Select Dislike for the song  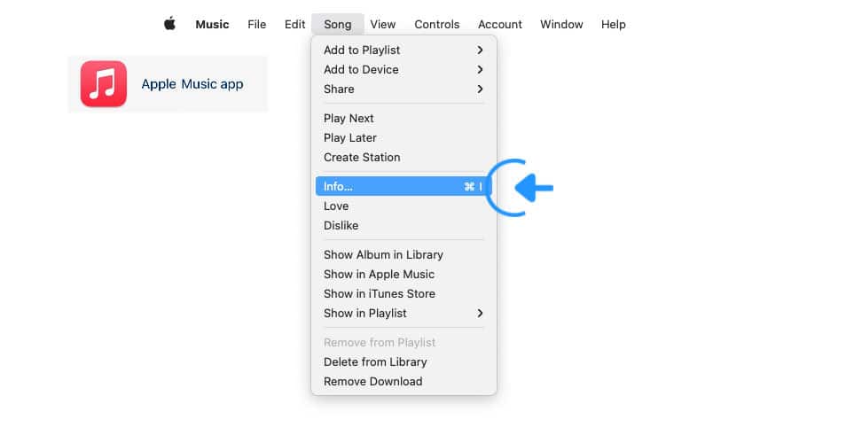click(x=403, y=225)
